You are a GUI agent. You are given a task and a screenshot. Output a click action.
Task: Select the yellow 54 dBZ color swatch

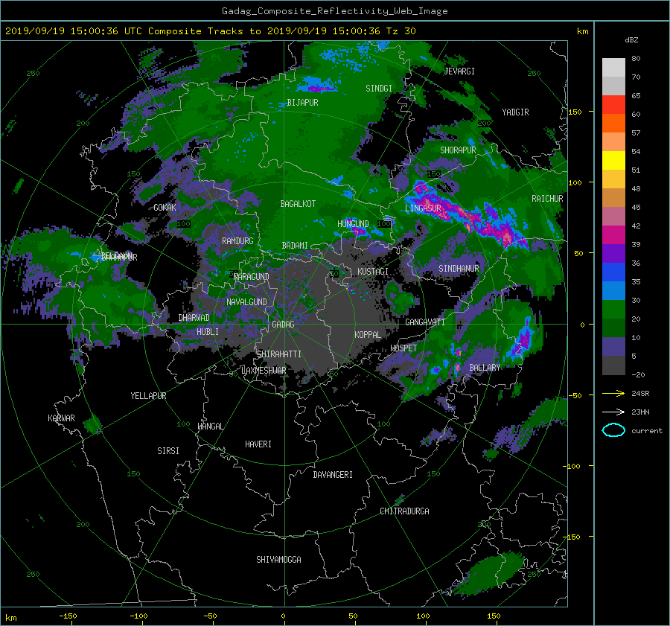613,161
